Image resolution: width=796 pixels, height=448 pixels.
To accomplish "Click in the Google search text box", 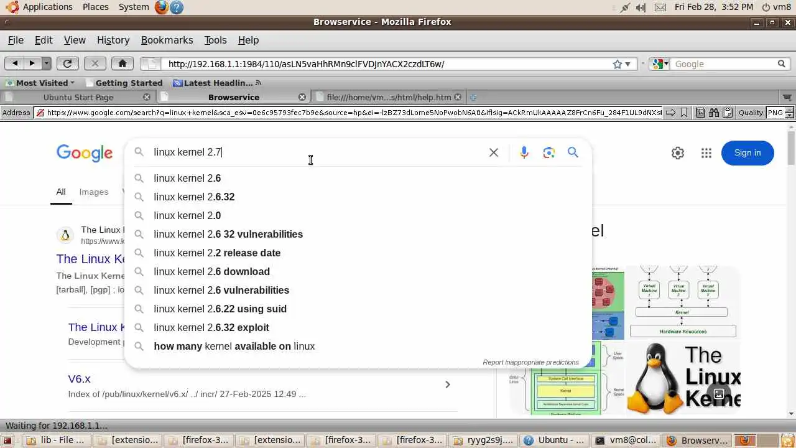I will pos(317,152).
